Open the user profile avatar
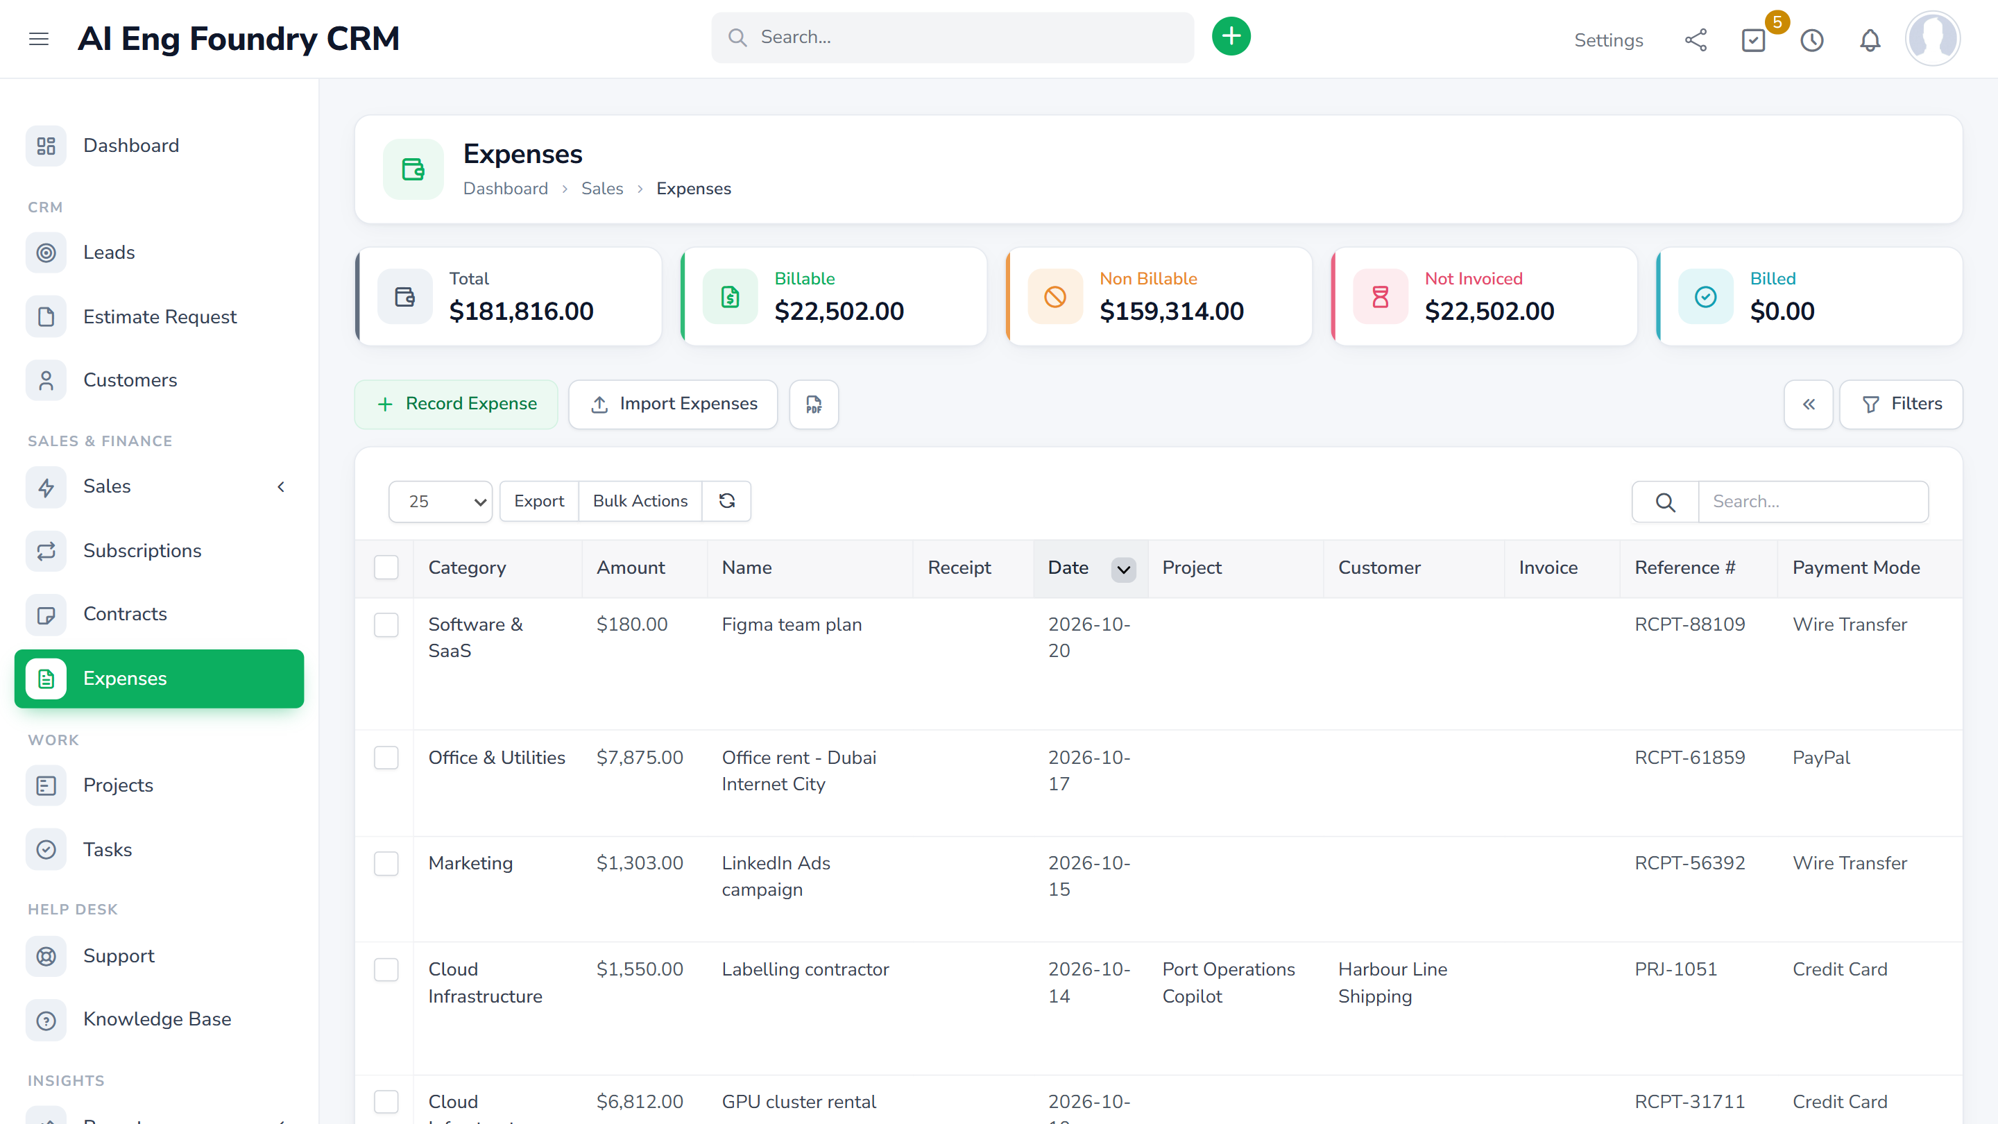1998x1124 pixels. (x=1932, y=39)
